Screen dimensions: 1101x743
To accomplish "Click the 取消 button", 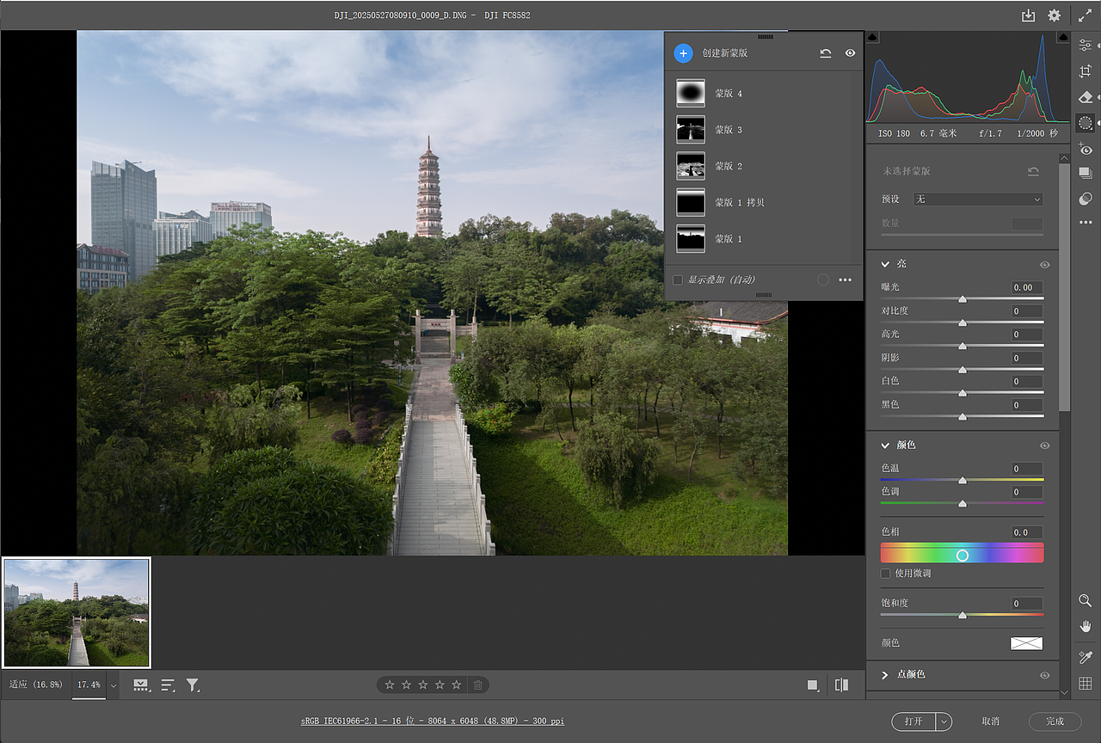I will (x=991, y=722).
